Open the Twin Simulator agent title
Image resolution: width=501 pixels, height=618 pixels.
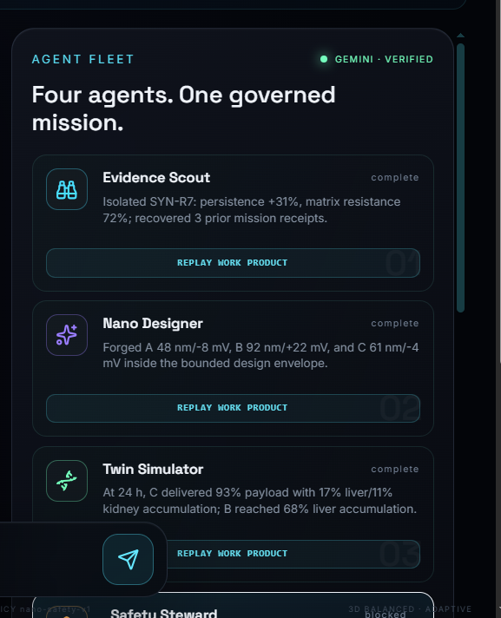[x=153, y=470]
